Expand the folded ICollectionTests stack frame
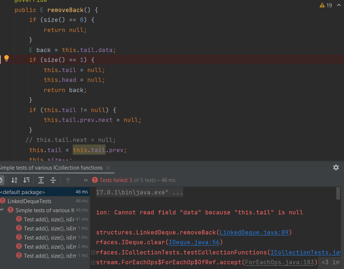This screenshot has width=344, height=269. point(93,252)
